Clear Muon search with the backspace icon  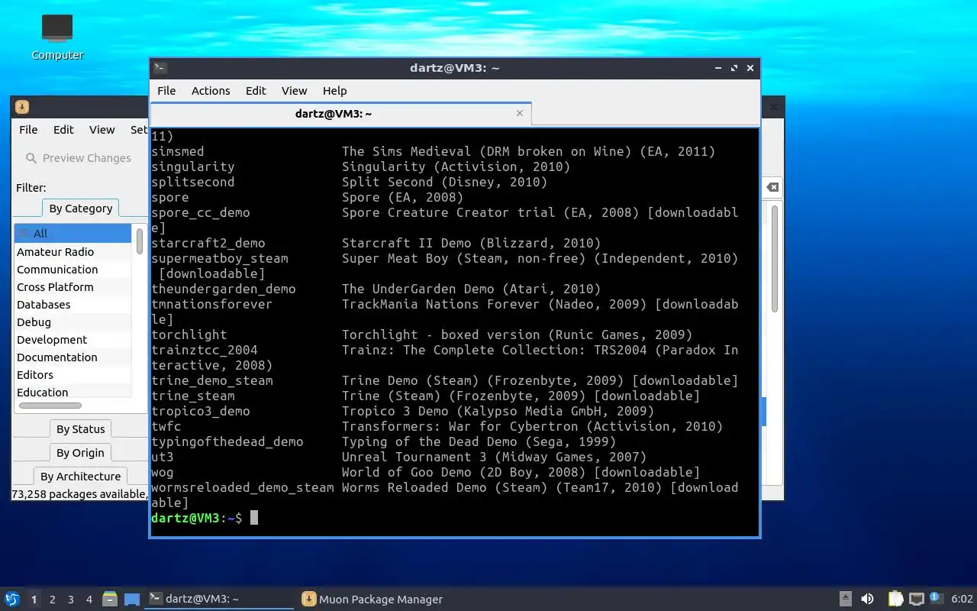click(x=772, y=187)
